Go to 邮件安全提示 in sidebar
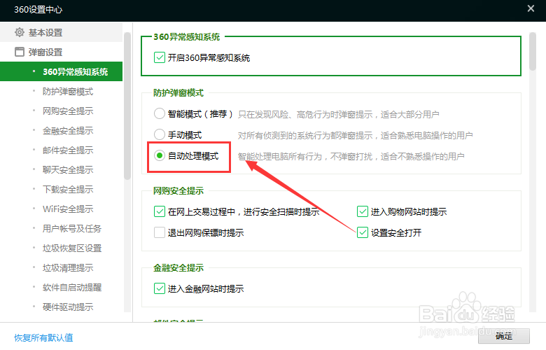Image resolution: width=546 pixels, height=350 pixels. point(68,150)
